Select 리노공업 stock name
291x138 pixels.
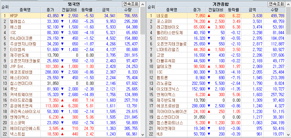pyautogui.click(x=164, y=84)
